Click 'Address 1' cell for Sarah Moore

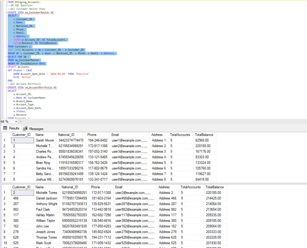click(x=159, y=140)
